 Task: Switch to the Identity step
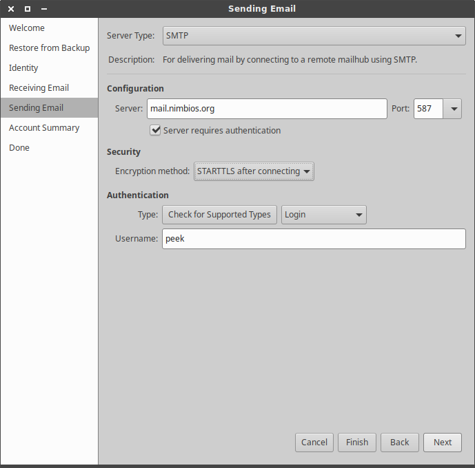coord(23,68)
